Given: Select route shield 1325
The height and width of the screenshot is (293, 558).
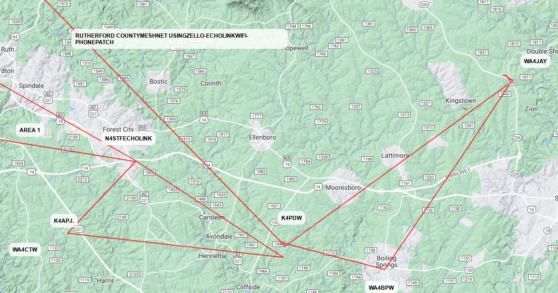Looking at the screenshot, I should pos(372,71).
